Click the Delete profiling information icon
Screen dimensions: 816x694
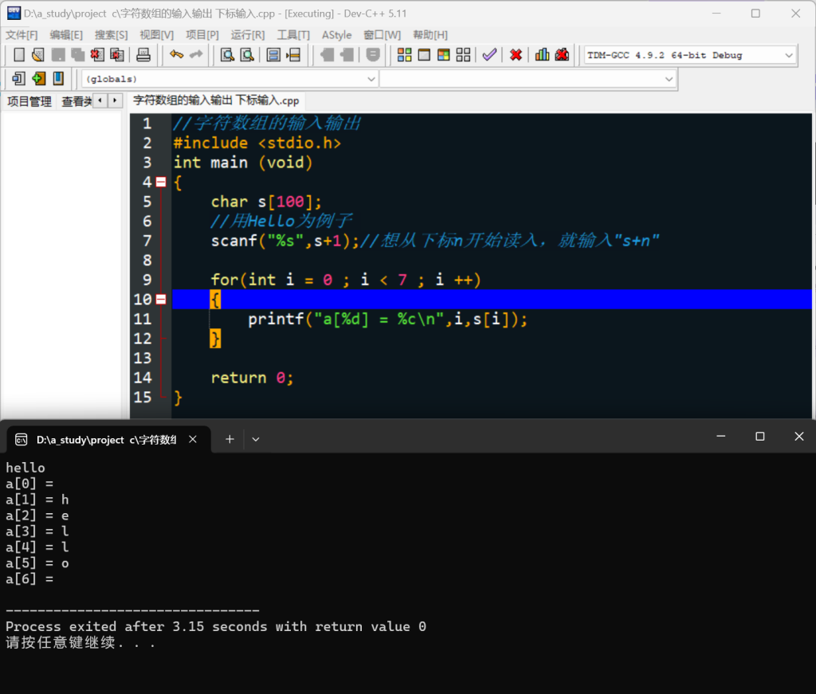coord(562,55)
